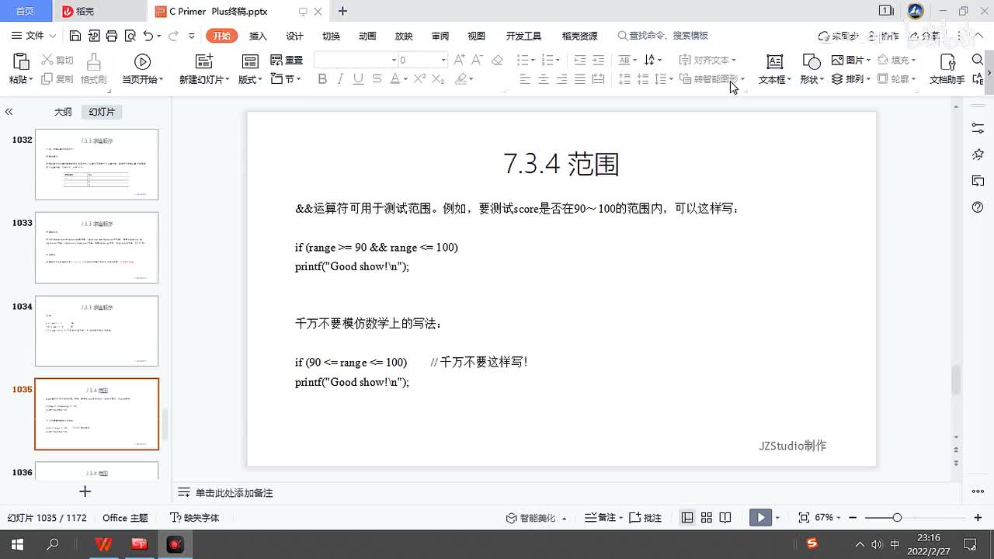Play the slideshow from status bar button

point(760,518)
